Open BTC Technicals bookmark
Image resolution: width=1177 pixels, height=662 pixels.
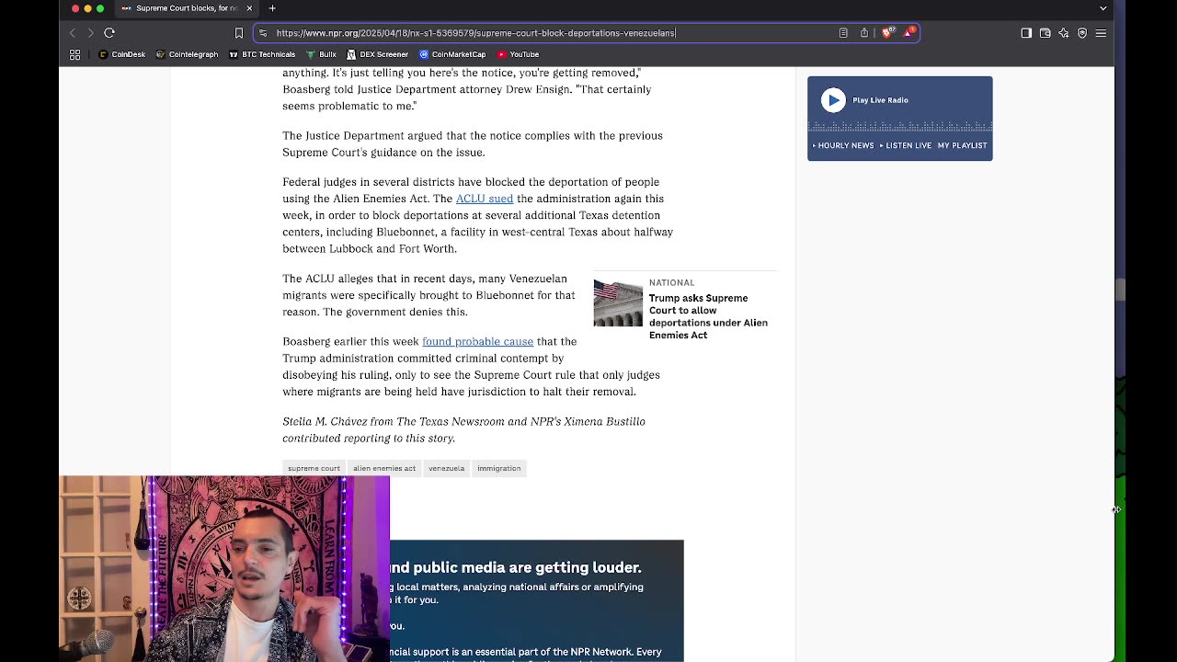click(262, 54)
